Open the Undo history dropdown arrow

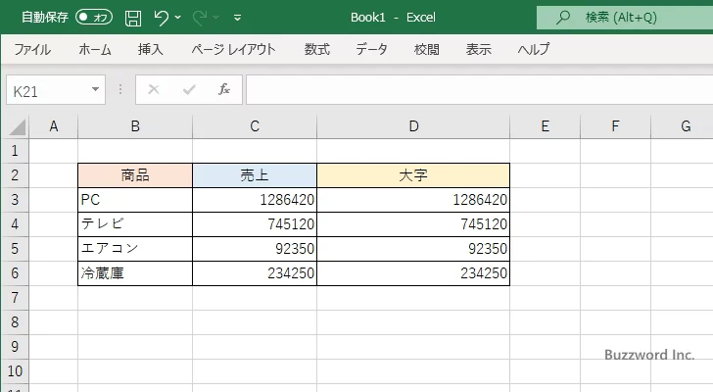pyautogui.click(x=178, y=18)
